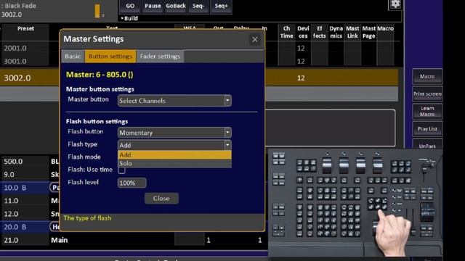The width and height of the screenshot is (465, 261).
Task: Click the Macro sidebar button
Action: (x=427, y=76)
